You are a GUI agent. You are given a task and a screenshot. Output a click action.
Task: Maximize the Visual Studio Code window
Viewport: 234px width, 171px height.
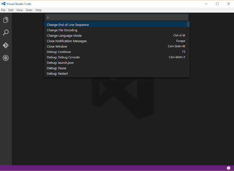coord(217,4)
